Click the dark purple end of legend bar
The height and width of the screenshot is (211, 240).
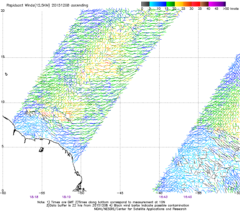click(225, 4)
